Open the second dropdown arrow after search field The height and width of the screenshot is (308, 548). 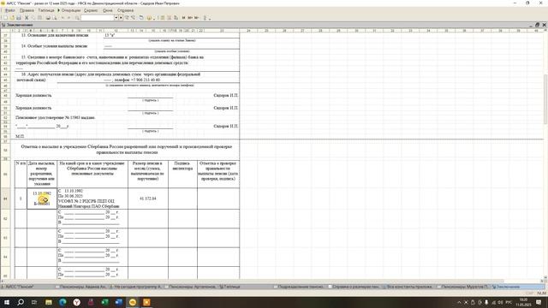coord(121,17)
